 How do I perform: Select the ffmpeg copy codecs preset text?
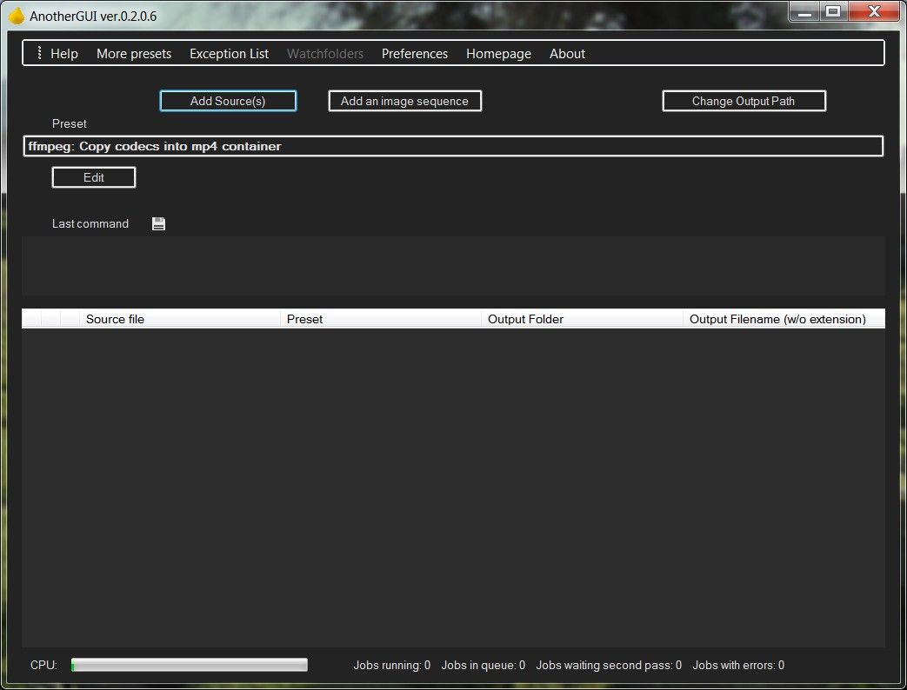(x=153, y=146)
